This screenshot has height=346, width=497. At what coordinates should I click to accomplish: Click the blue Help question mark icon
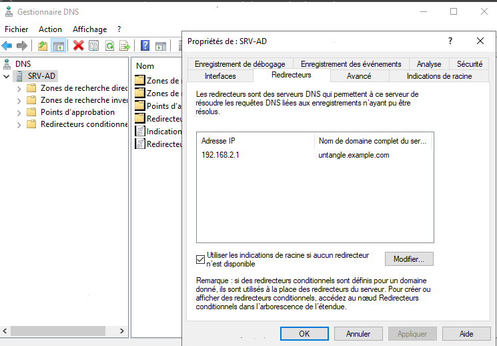coord(145,45)
